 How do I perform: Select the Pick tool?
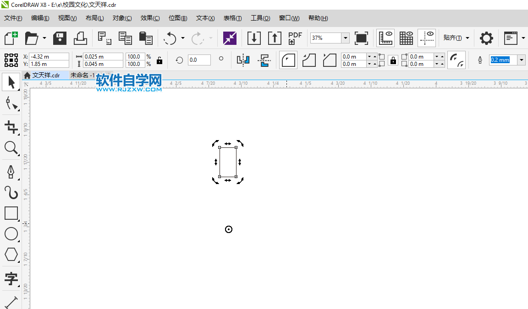11,82
